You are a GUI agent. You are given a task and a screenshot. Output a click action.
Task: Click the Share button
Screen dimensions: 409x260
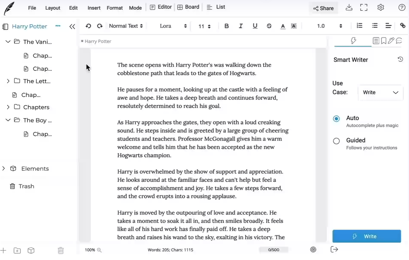(x=323, y=8)
